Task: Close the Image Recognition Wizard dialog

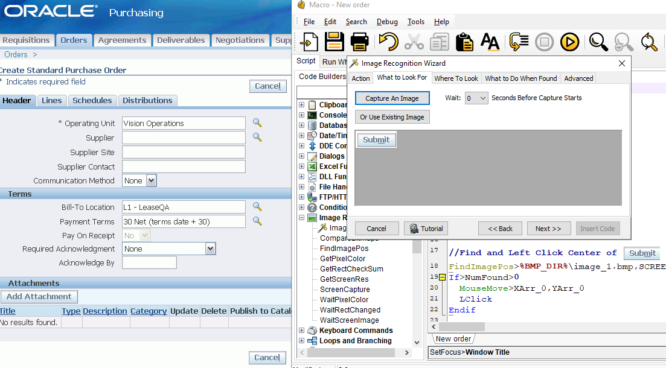Action: 622,63
